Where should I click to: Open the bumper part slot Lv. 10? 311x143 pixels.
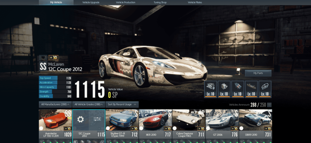(251, 89)
